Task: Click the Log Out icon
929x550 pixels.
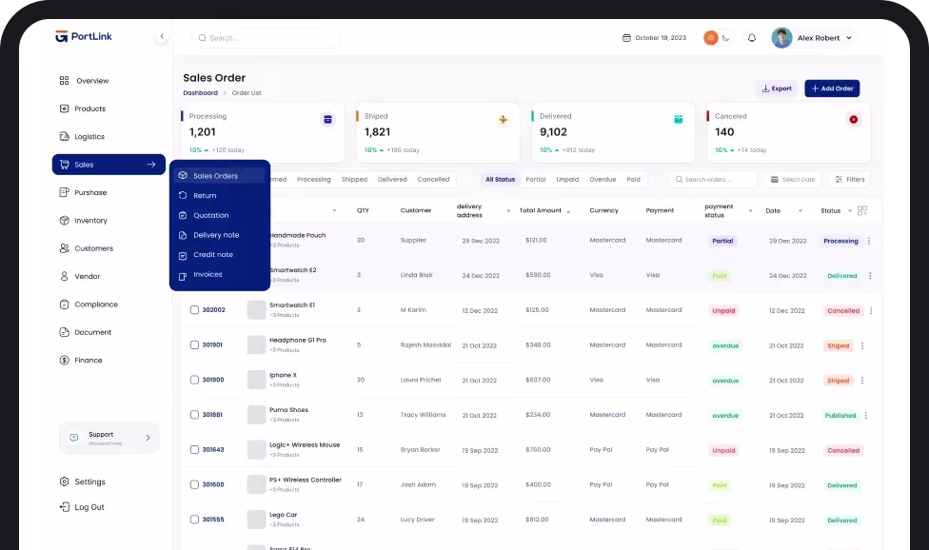Action: pos(64,507)
